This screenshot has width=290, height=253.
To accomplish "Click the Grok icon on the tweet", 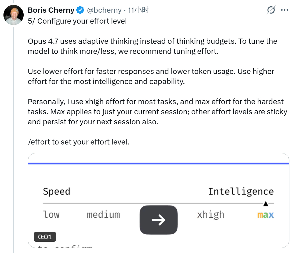I will pyautogui.click(x=271, y=10).
